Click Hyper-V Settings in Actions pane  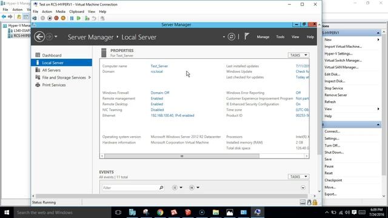338,53
